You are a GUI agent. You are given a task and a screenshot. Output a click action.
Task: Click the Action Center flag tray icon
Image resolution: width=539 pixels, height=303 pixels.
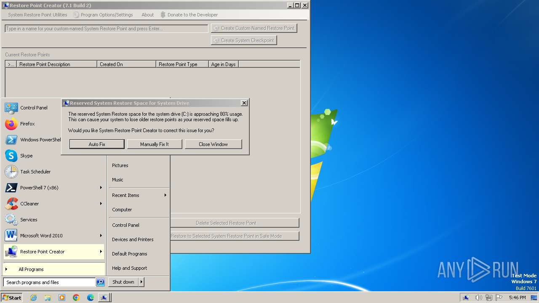click(499, 298)
